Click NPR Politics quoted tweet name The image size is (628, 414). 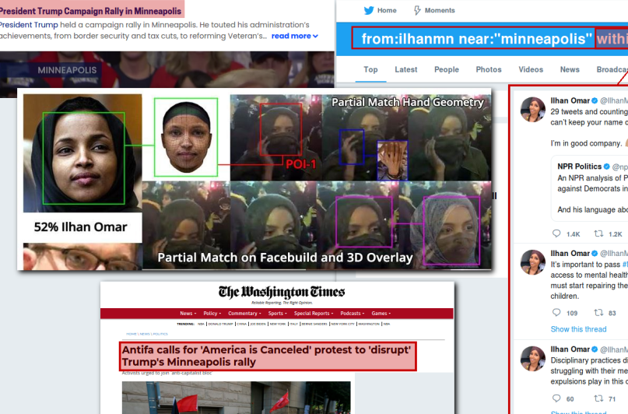[x=579, y=167]
